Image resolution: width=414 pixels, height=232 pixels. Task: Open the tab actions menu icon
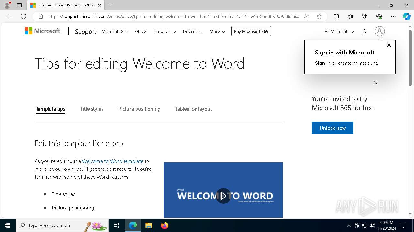19,5
